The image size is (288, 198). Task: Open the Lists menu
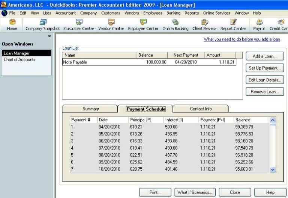coord(47,13)
